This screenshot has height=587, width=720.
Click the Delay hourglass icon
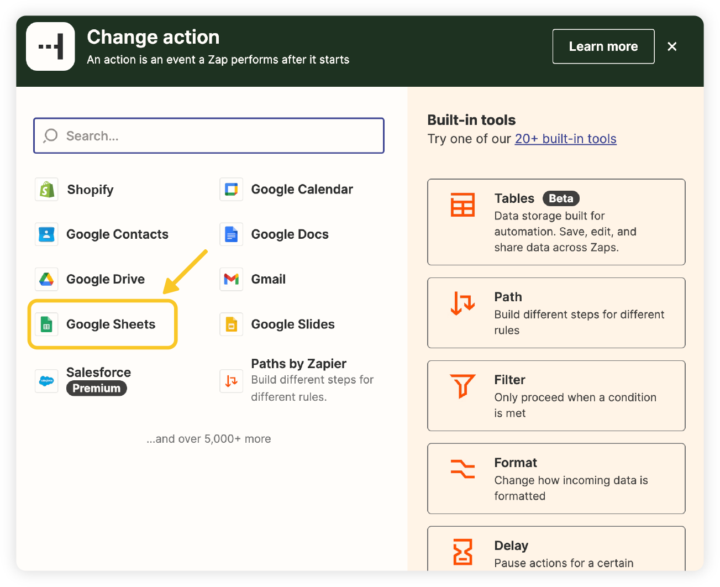[x=463, y=552]
